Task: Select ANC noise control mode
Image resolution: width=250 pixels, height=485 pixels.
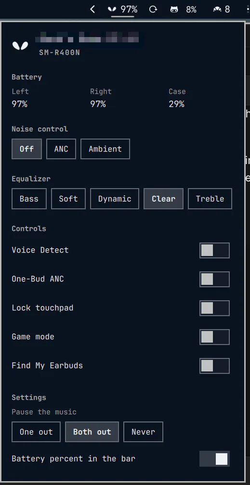Action: click(61, 149)
